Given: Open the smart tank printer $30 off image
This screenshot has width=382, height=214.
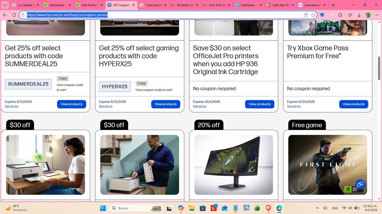Looking at the screenshot, I should [x=46, y=165].
